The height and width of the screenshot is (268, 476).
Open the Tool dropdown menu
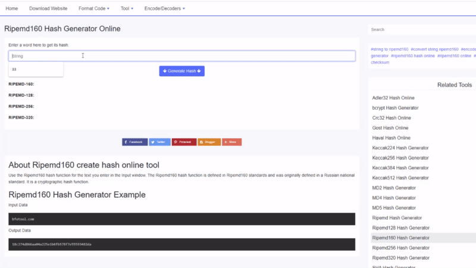(x=126, y=8)
